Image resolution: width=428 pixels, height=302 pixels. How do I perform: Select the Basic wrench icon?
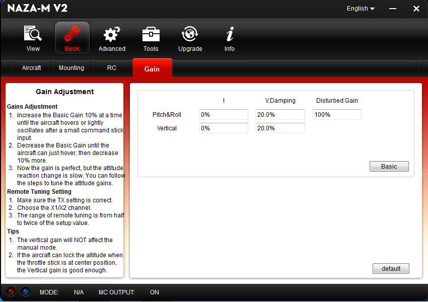(x=73, y=38)
